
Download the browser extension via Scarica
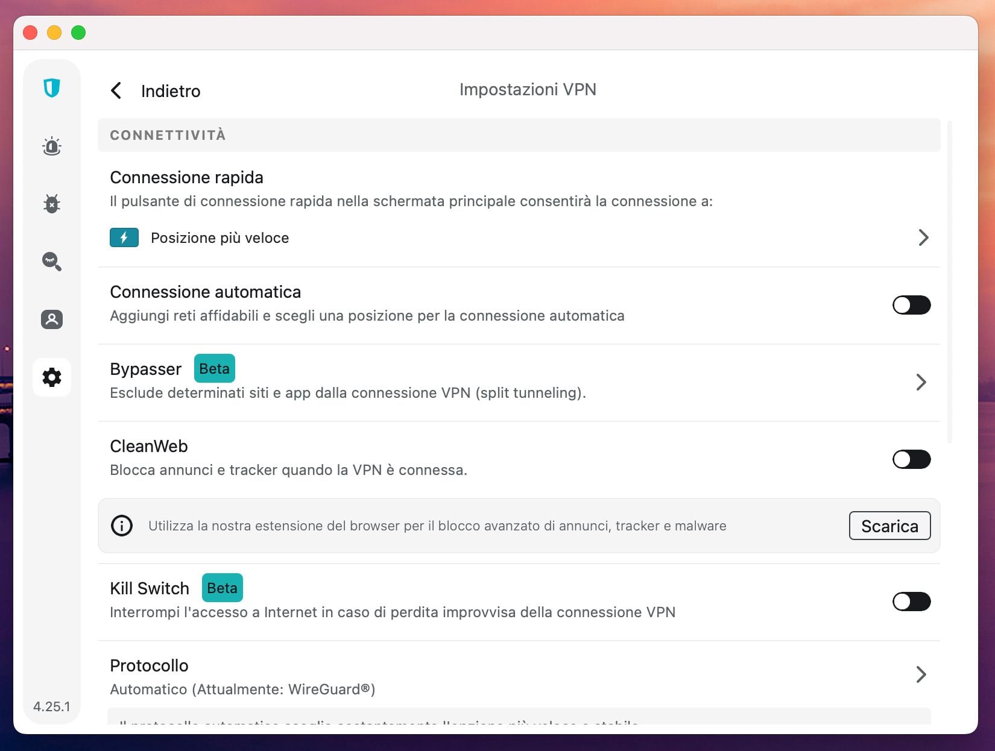(889, 526)
